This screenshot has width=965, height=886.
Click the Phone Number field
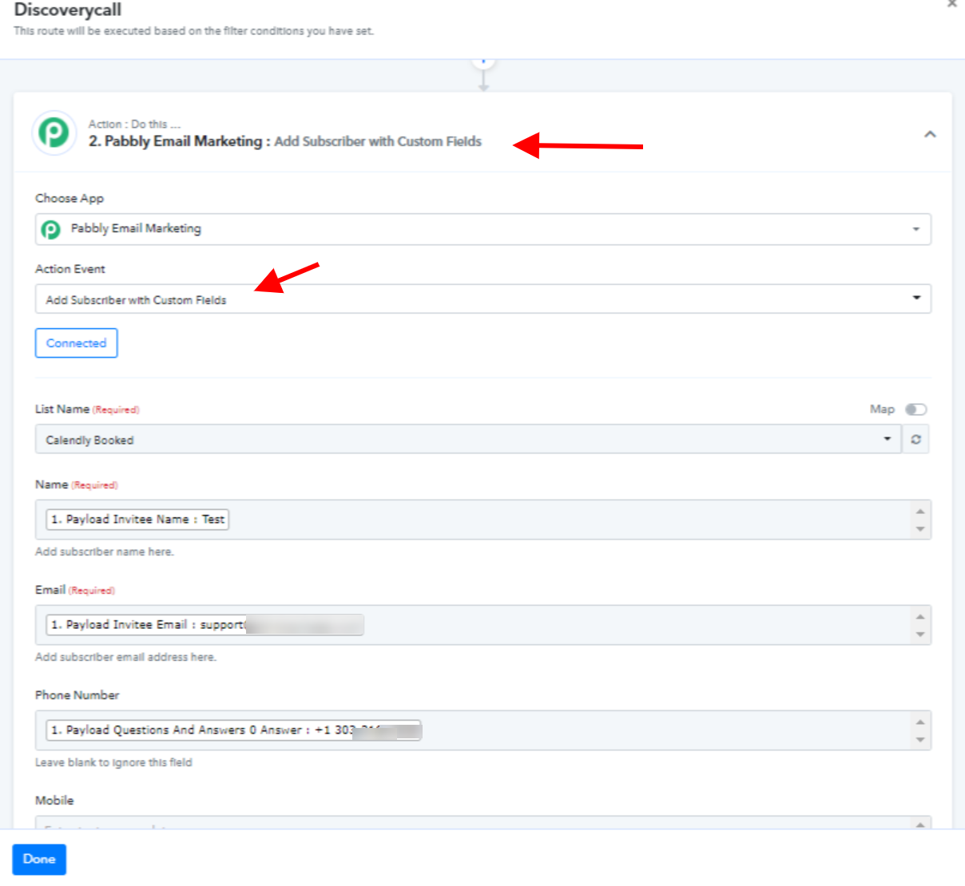(x=483, y=730)
